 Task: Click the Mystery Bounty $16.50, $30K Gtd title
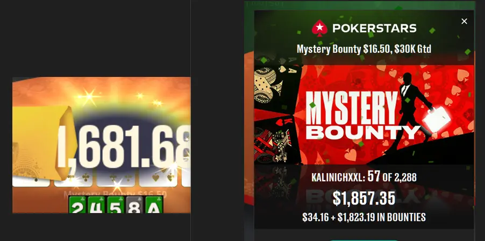[x=363, y=49]
